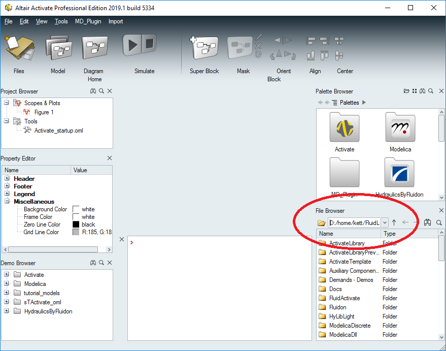Start simulation with the play button

pos(131,45)
